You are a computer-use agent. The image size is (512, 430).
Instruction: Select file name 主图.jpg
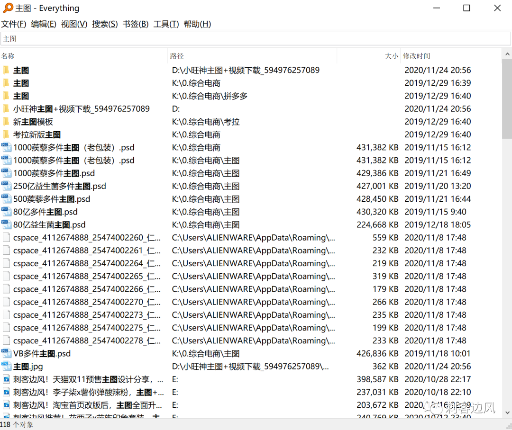[x=28, y=367]
